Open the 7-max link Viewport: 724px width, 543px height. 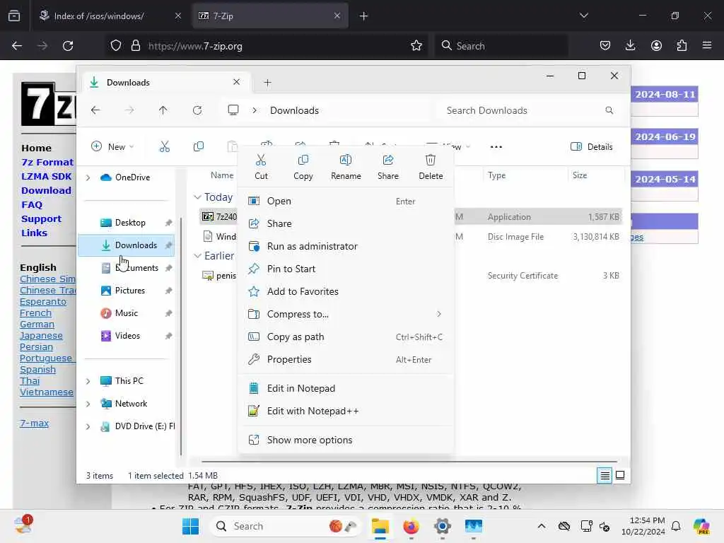pos(34,423)
